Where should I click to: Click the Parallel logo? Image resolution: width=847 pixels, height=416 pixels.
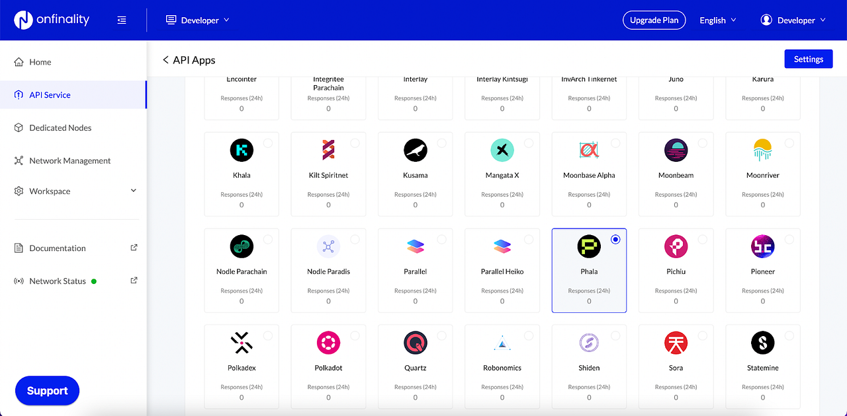pyautogui.click(x=416, y=247)
